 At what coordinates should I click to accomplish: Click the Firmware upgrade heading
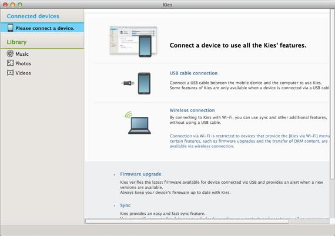140,174
